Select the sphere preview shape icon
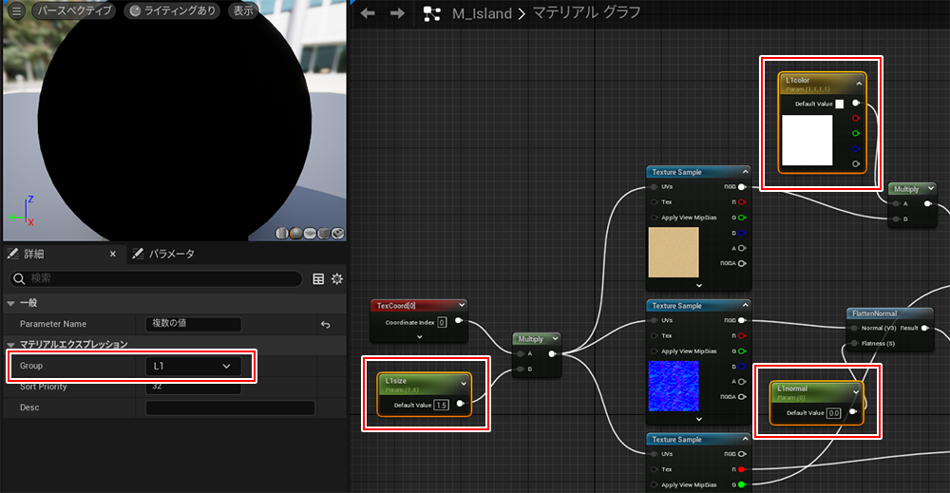The width and height of the screenshot is (950, 493). [x=296, y=234]
